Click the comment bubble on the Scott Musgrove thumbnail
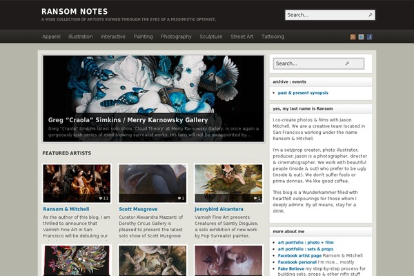The width and height of the screenshot is (414, 276). tap(181, 198)
